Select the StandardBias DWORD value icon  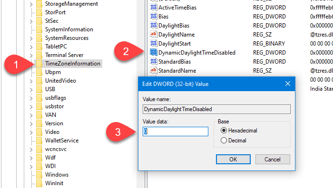[x=154, y=61]
